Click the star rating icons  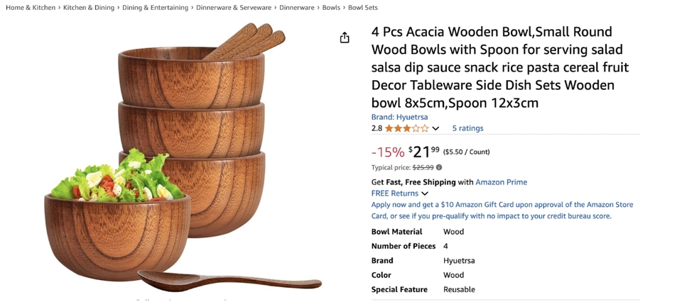(x=406, y=128)
